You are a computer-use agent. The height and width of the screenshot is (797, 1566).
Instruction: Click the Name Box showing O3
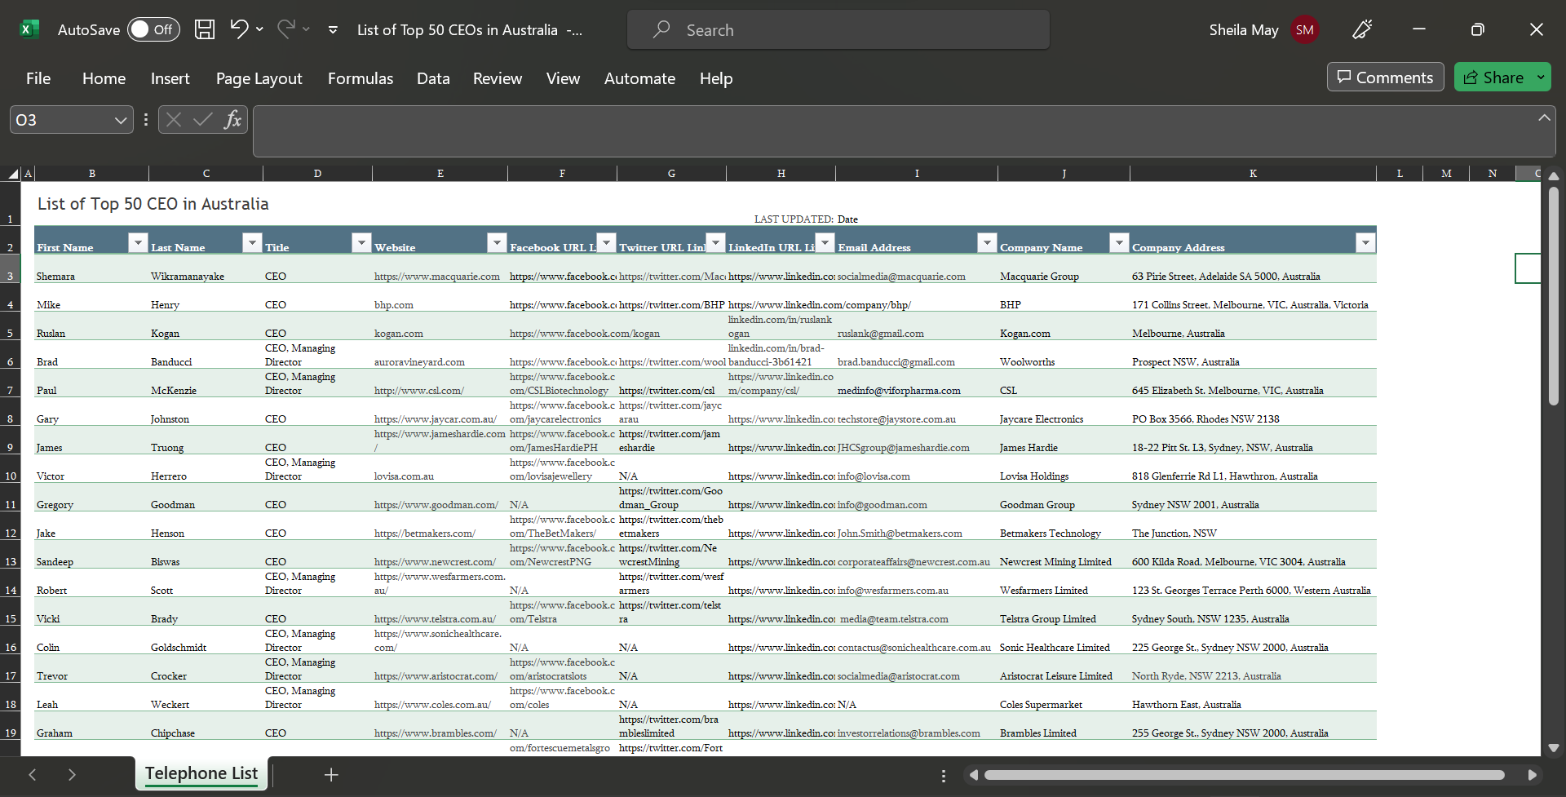[x=61, y=120]
